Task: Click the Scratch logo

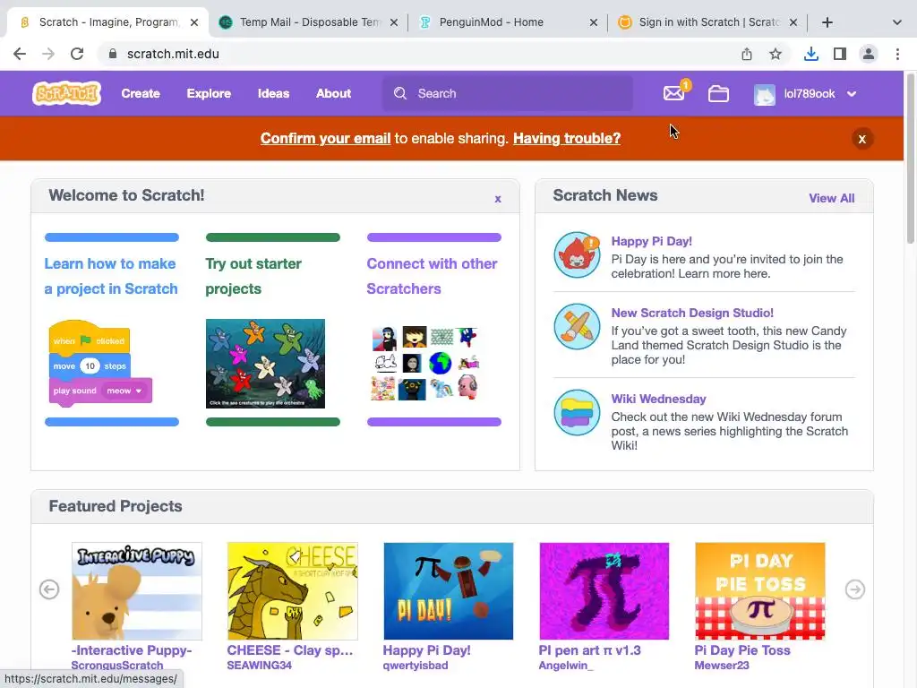Action: (66, 93)
